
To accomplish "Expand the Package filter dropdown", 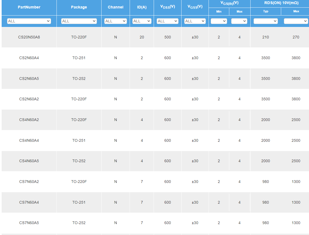I will [79, 21].
